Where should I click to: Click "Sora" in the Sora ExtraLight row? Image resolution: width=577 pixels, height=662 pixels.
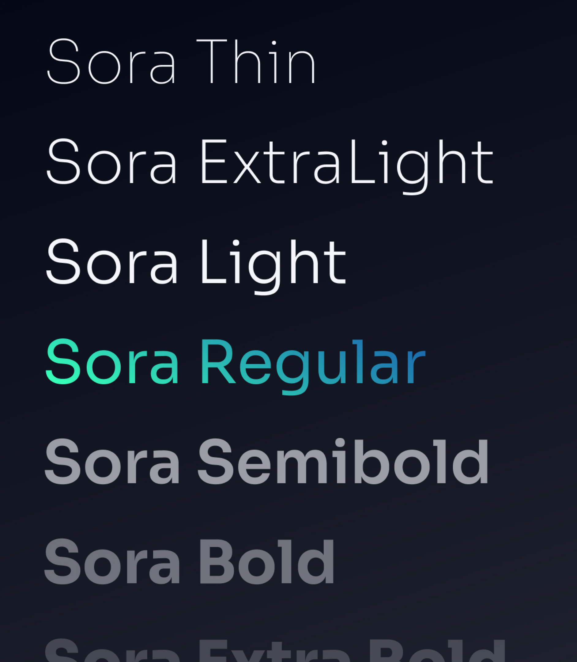(111, 163)
